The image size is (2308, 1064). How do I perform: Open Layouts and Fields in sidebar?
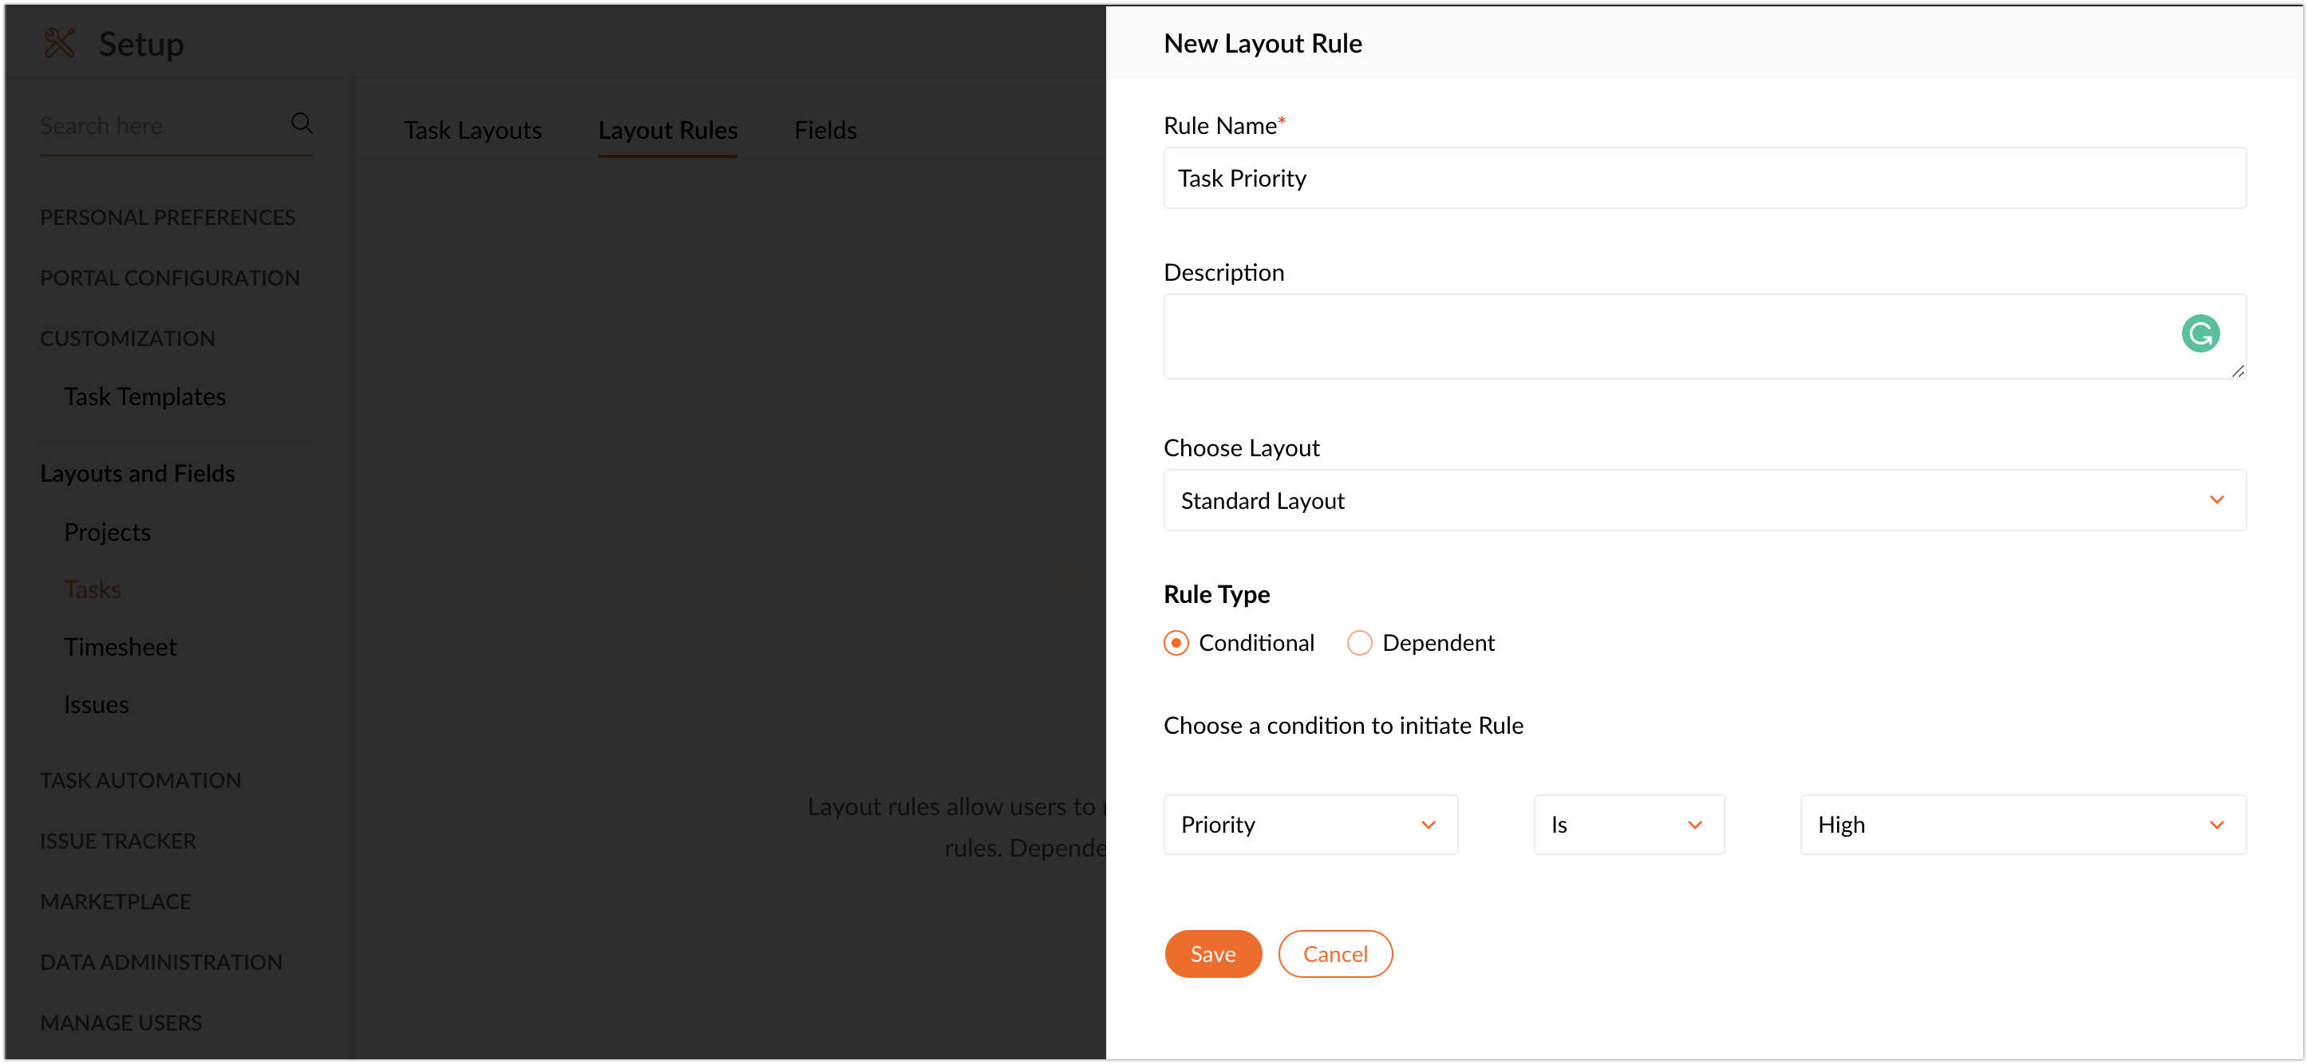coord(137,473)
